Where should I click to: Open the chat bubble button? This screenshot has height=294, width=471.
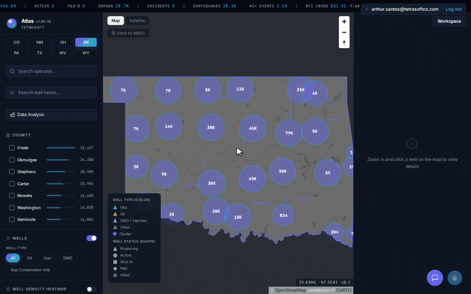(x=435, y=278)
